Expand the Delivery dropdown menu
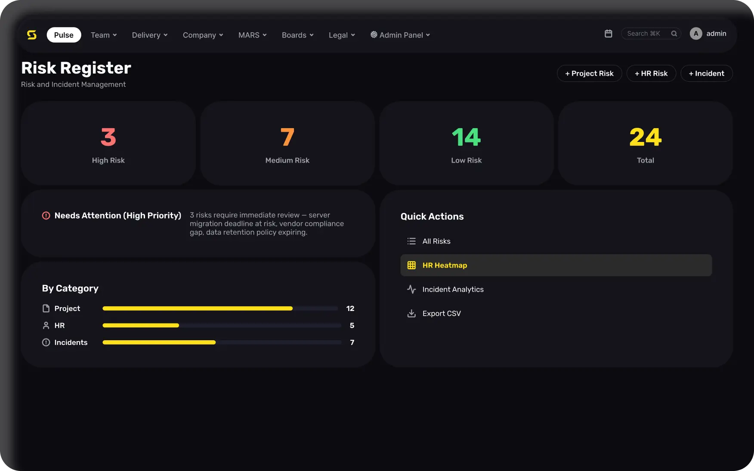The image size is (754, 471). click(x=150, y=35)
